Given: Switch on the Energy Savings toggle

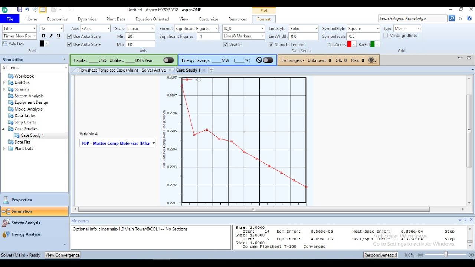Looking at the screenshot, I should pos(268,60).
